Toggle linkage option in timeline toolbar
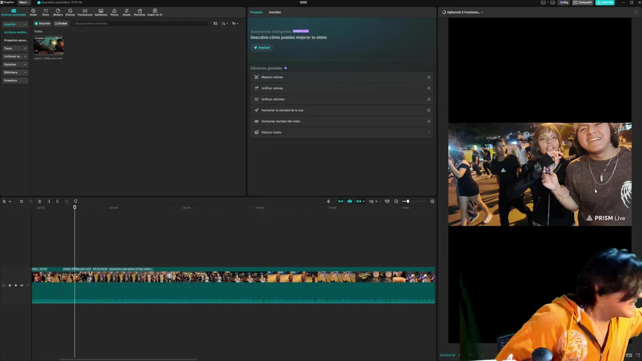 tap(359, 202)
